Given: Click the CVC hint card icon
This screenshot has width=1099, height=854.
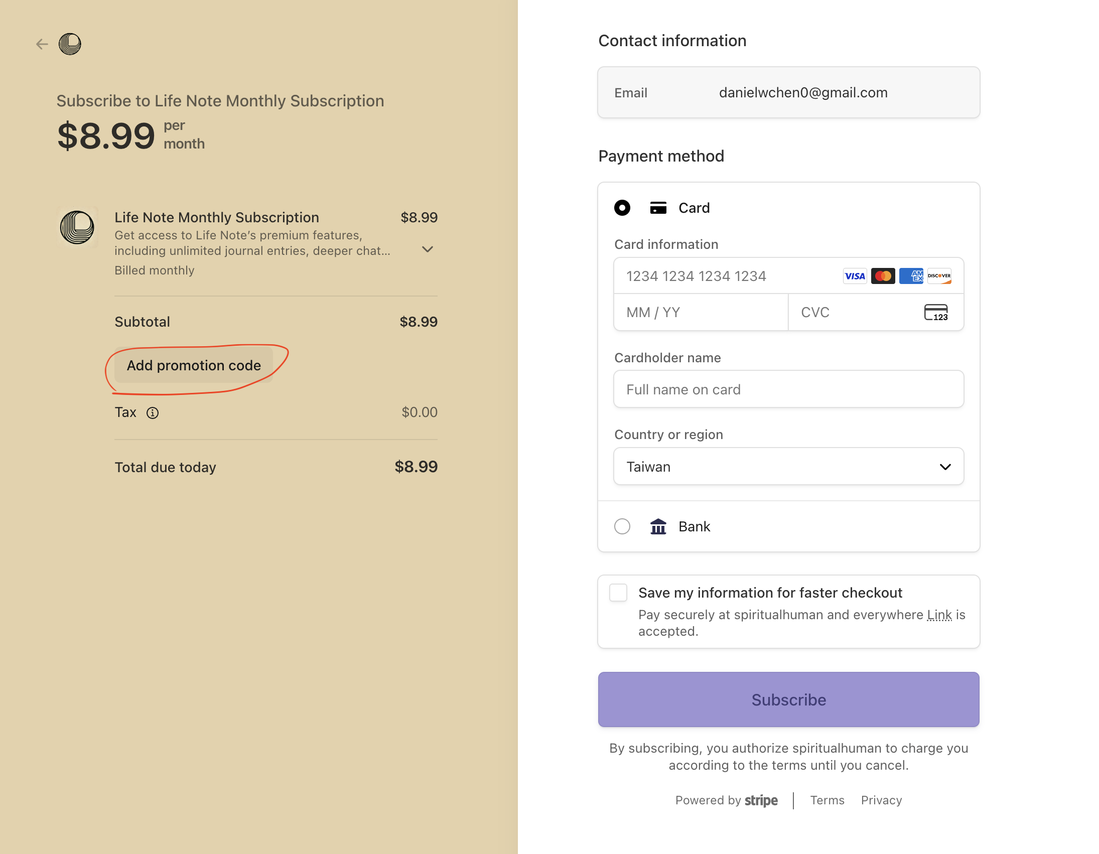Looking at the screenshot, I should point(936,313).
